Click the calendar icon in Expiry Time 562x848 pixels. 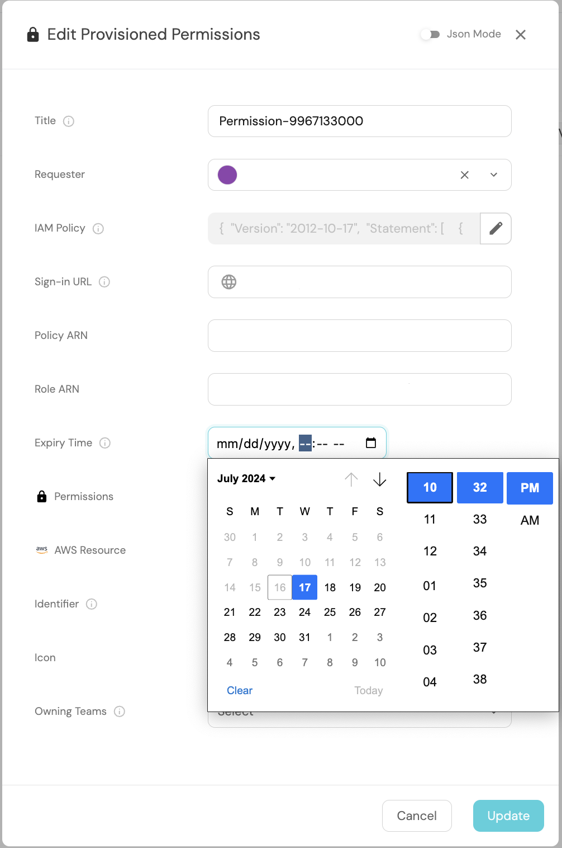pos(371,443)
